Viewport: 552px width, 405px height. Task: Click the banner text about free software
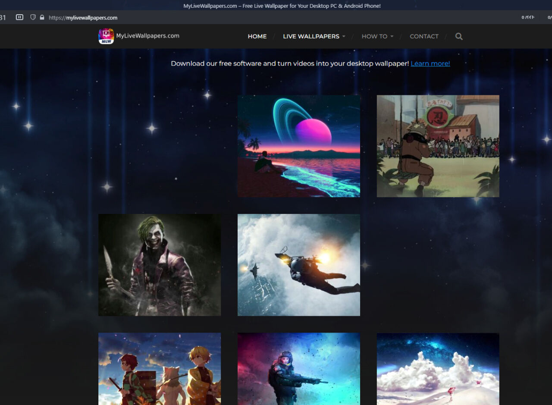[x=290, y=63]
